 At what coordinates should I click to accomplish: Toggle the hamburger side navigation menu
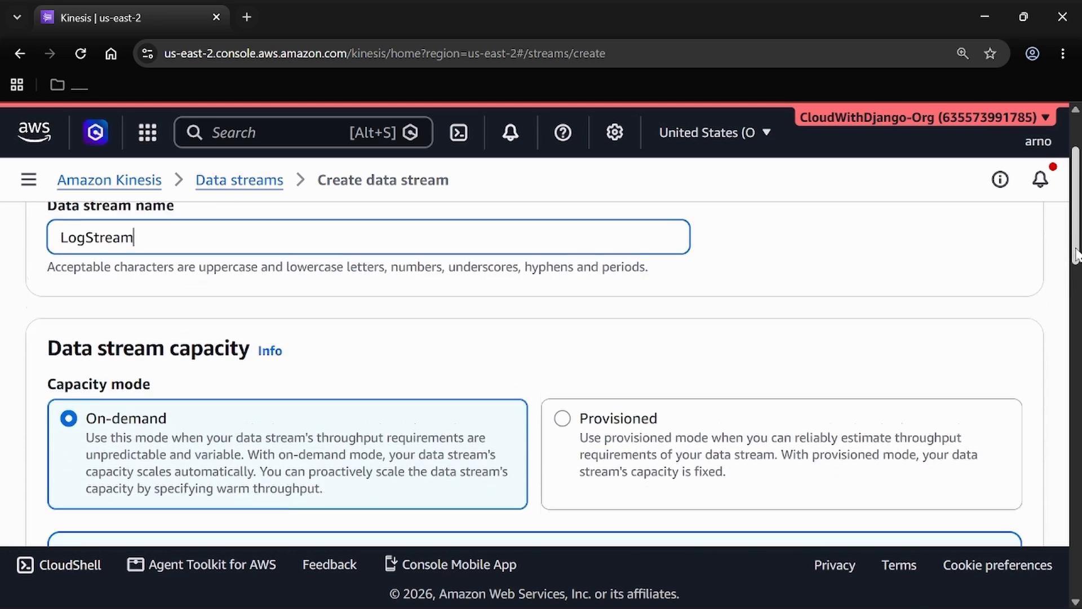[29, 180]
